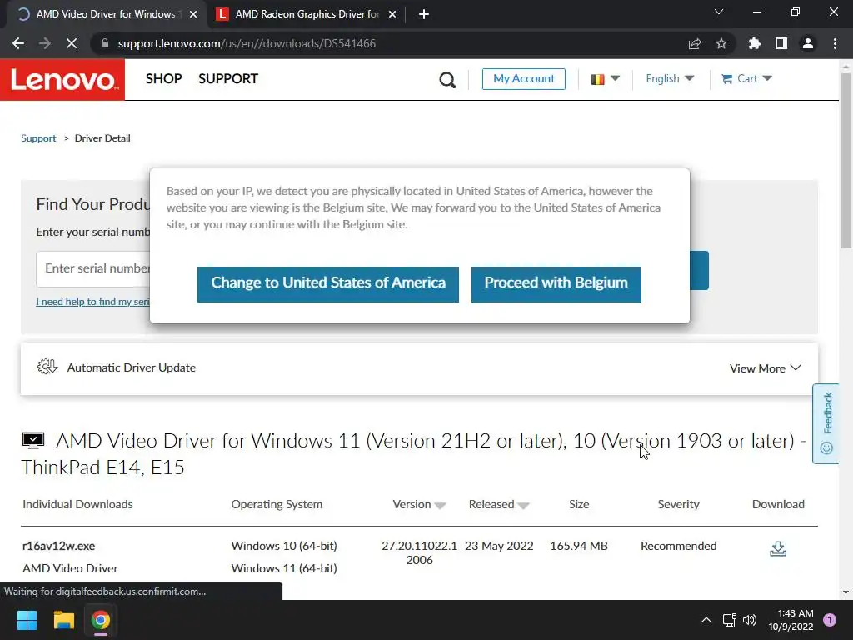Viewport: 853px width, 640px height.
Task: Close the AMD Video Driver tab
Action: coord(193,14)
